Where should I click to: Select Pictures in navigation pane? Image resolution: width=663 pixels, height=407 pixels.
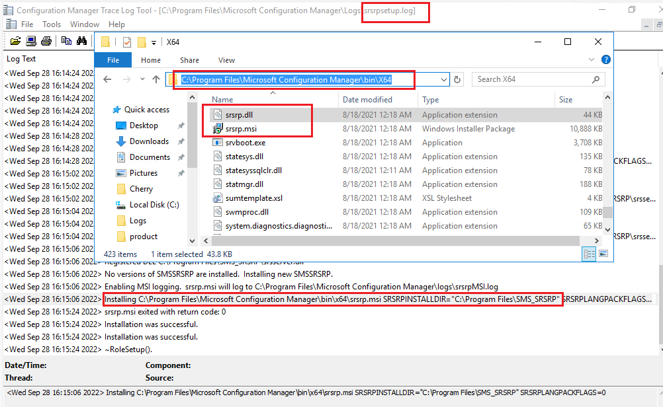(x=144, y=173)
